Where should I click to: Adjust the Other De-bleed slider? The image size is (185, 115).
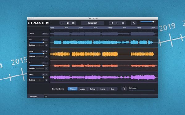[x=40, y=80]
